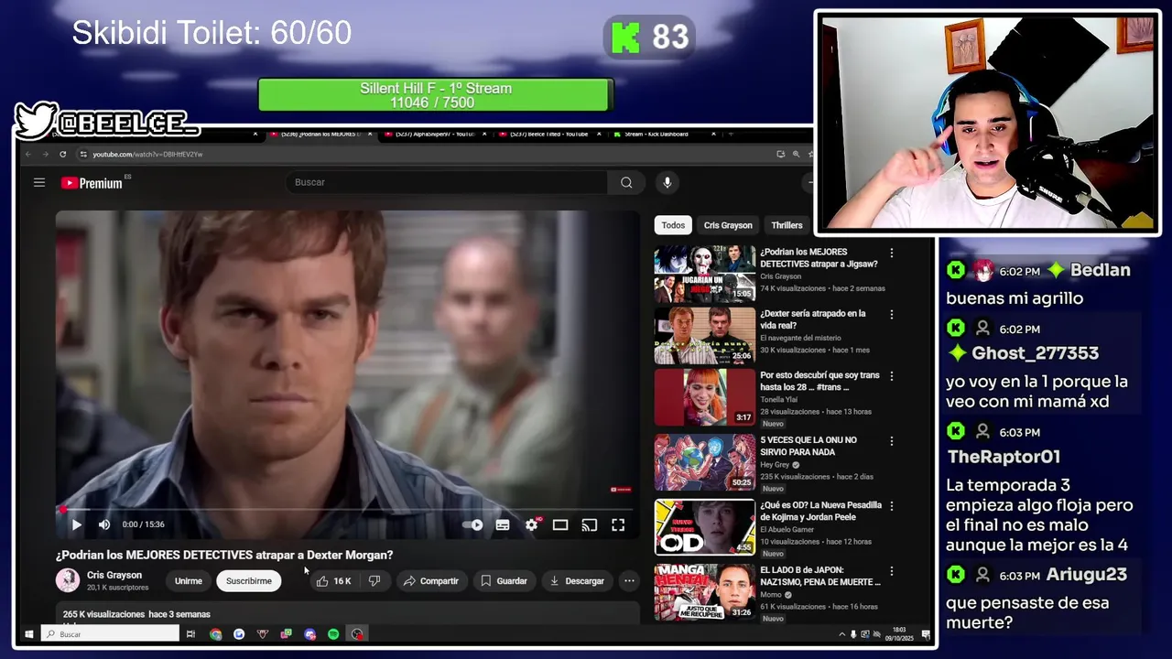Open video settings gear icon
Image resolution: width=1172 pixels, height=659 pixels.
click(x=531, y=524)
